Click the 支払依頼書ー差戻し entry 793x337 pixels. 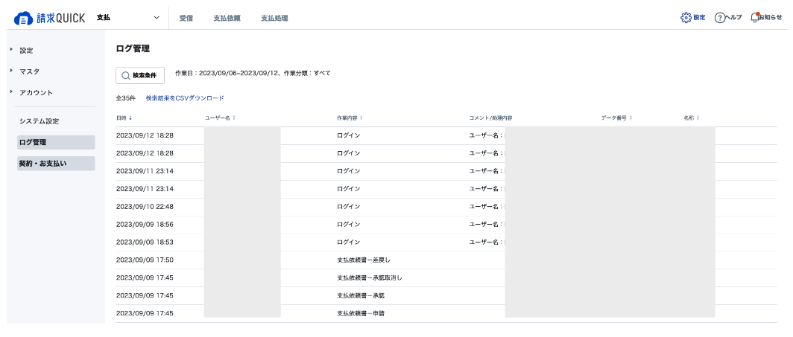coord(364,260)
